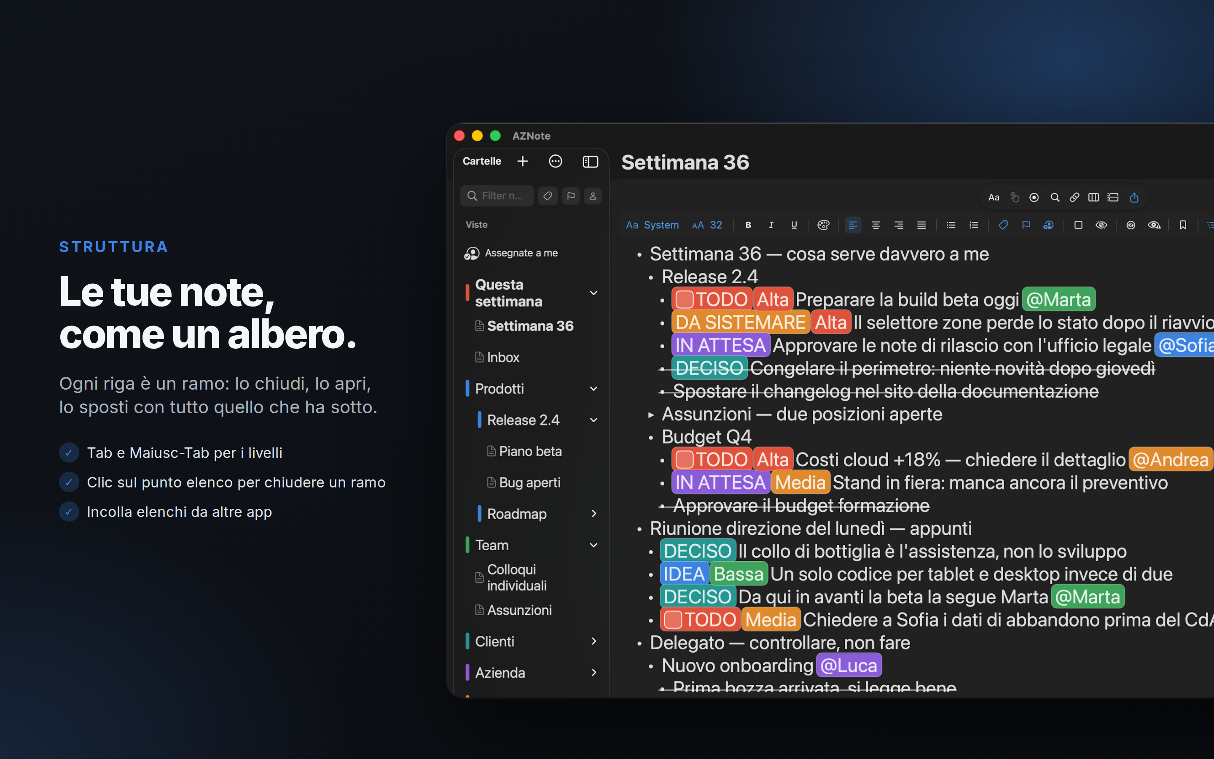Open the System font picker
This screenshot has height=759, width=1214.
tap(652, 225)
